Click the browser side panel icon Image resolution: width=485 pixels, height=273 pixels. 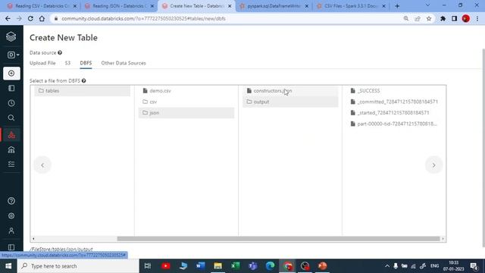point(454,18)
